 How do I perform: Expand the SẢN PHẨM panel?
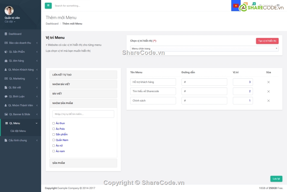(83, 163)
